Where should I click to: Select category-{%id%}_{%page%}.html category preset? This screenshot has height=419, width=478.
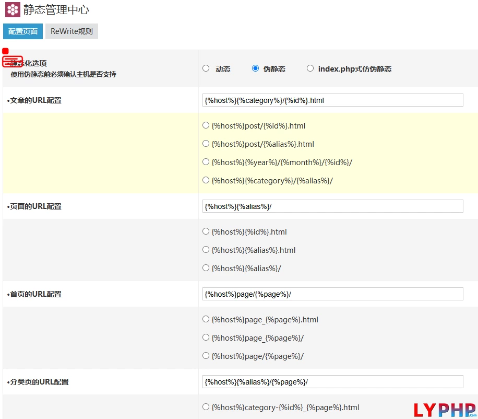pos(206,407)
